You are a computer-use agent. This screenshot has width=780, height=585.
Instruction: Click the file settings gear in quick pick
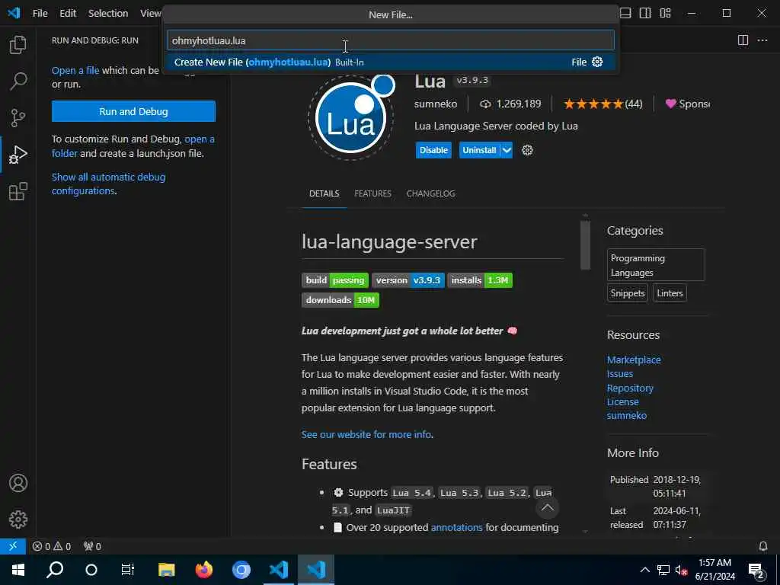(x=597, y=62)
